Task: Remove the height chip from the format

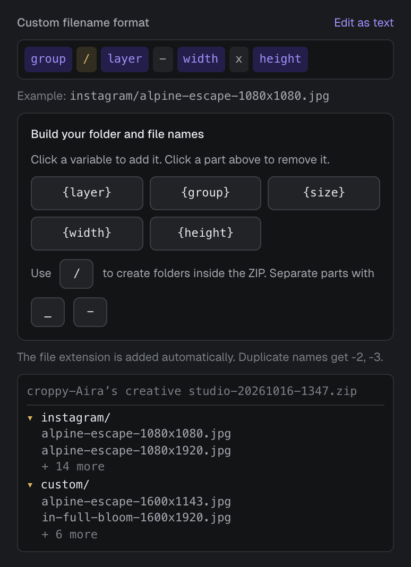Action: tap(280, 59)
